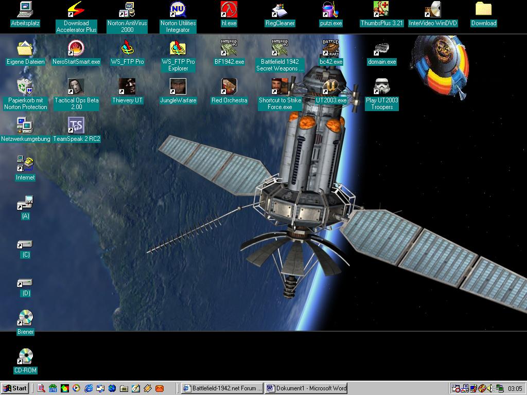
Task: Launch Internet Explorer from Quick Launch
Action: point(89,388)
